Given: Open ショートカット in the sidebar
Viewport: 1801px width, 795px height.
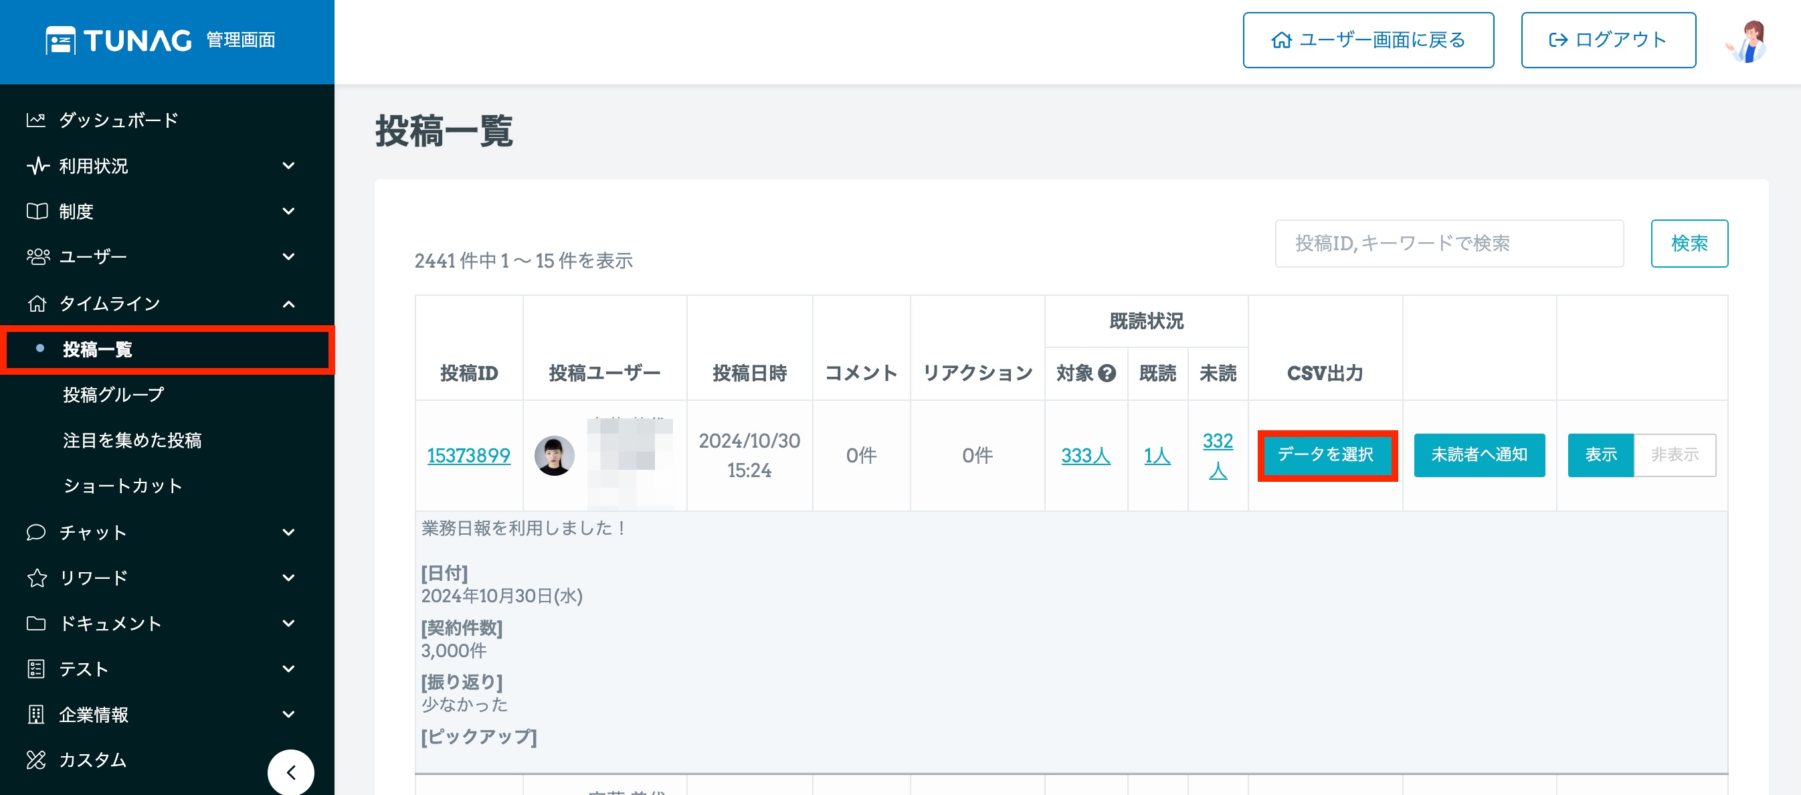Looking at the screenshot, I should (x=122, y=486).
